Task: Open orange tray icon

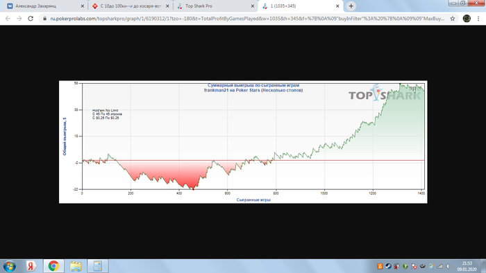Action: pos(380,266)
